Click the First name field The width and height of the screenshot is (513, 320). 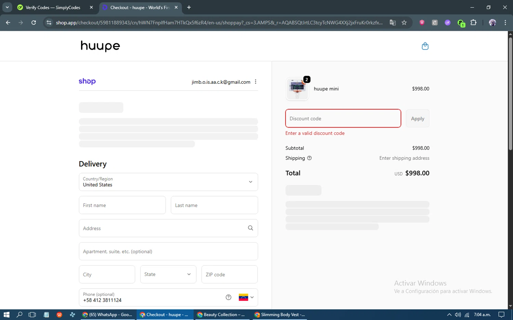click(122, 205)
